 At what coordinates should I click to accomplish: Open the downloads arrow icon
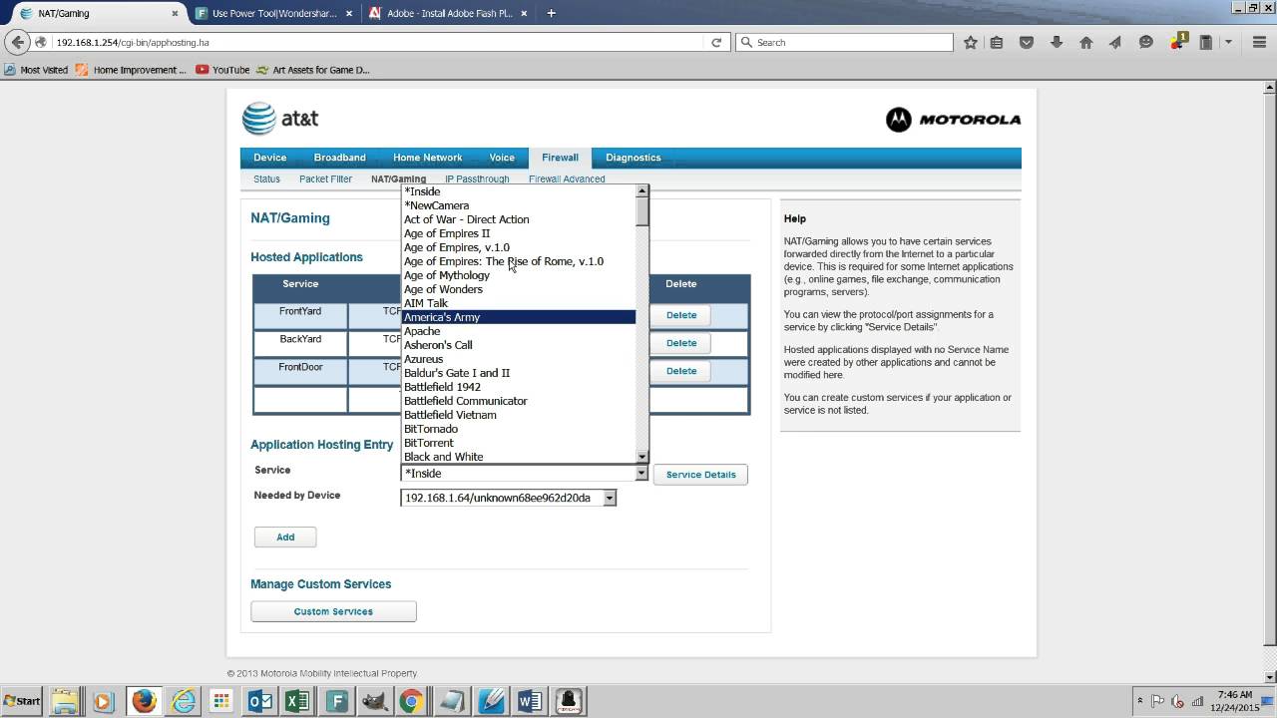point(1057,42)
